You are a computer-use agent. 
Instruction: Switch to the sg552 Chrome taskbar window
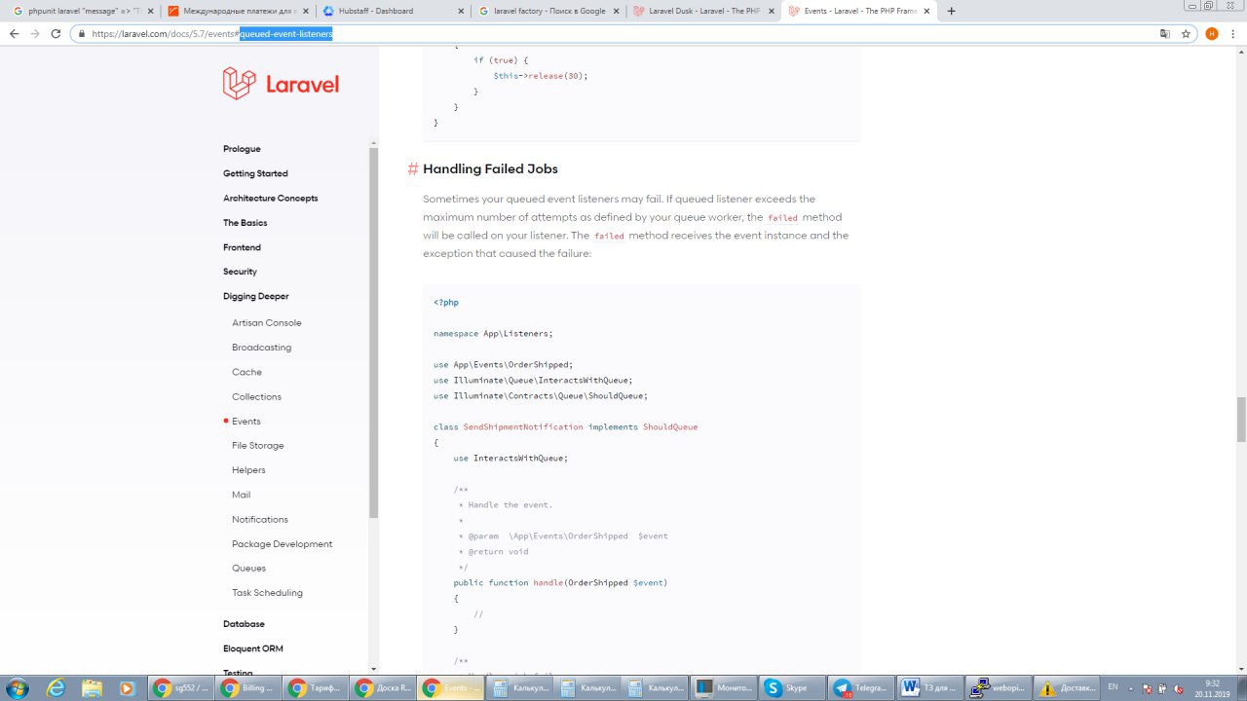(x=181, y=687)
